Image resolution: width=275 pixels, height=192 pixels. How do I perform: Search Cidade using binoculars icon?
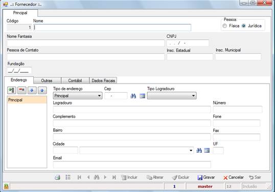pyautogui.click(x=199, y=150)
